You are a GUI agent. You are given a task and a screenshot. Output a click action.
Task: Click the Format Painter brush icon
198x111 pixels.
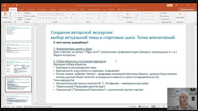click(10, 19)
